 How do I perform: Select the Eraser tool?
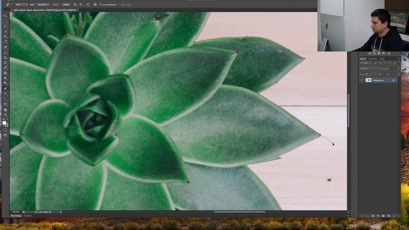click(5, 68)
